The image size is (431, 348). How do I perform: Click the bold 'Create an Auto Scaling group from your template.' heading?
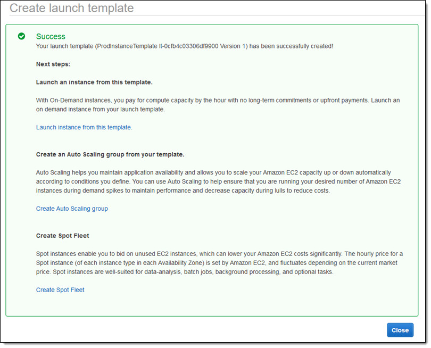pos(110,154)
